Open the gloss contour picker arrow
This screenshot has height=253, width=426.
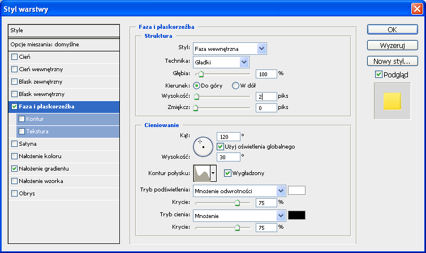click(x=213, y=173)
